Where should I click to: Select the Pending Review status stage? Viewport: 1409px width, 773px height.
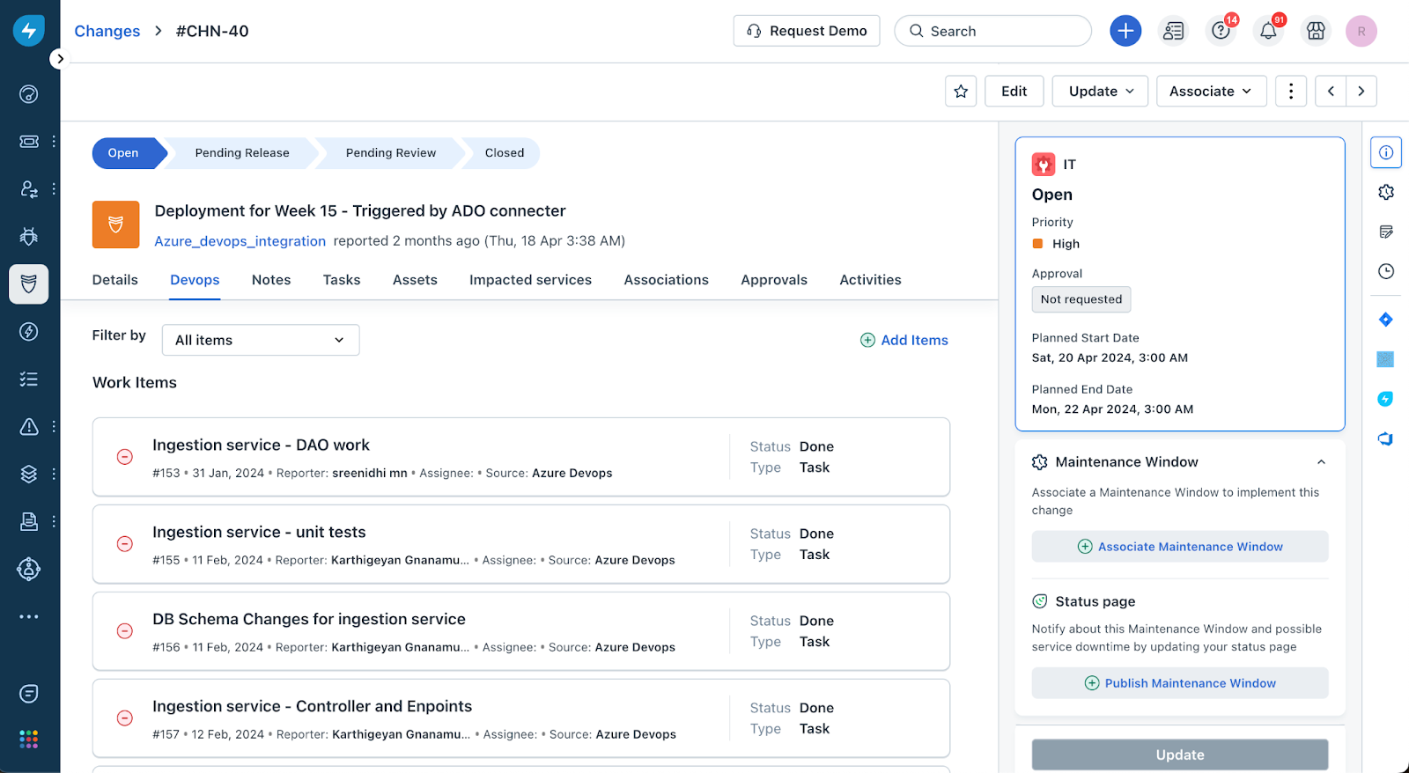coord(391,153)
